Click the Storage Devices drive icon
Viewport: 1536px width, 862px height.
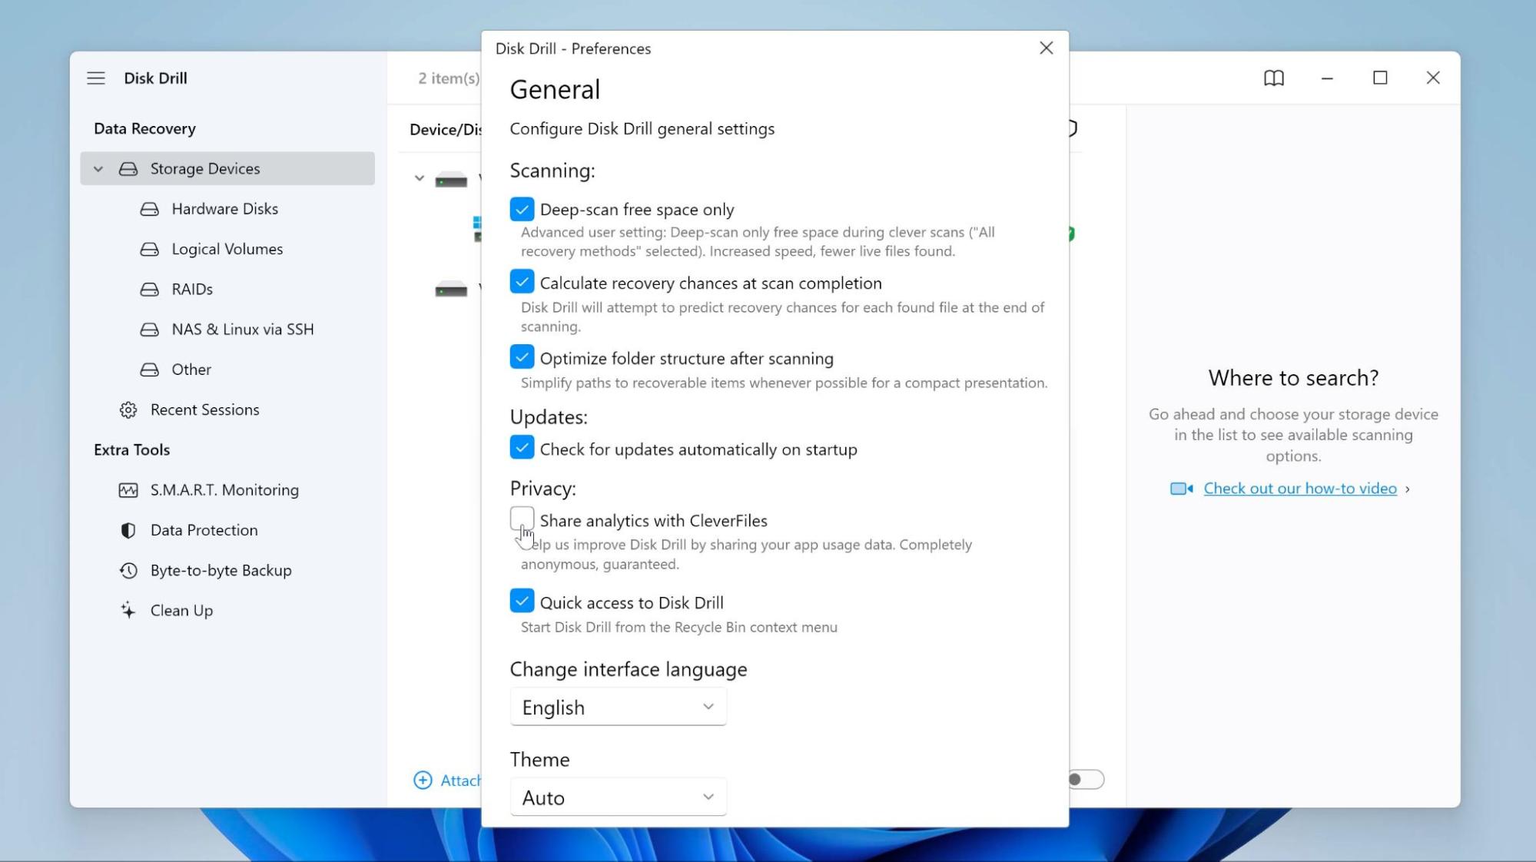pyautogui.click(x=128, y=169)
